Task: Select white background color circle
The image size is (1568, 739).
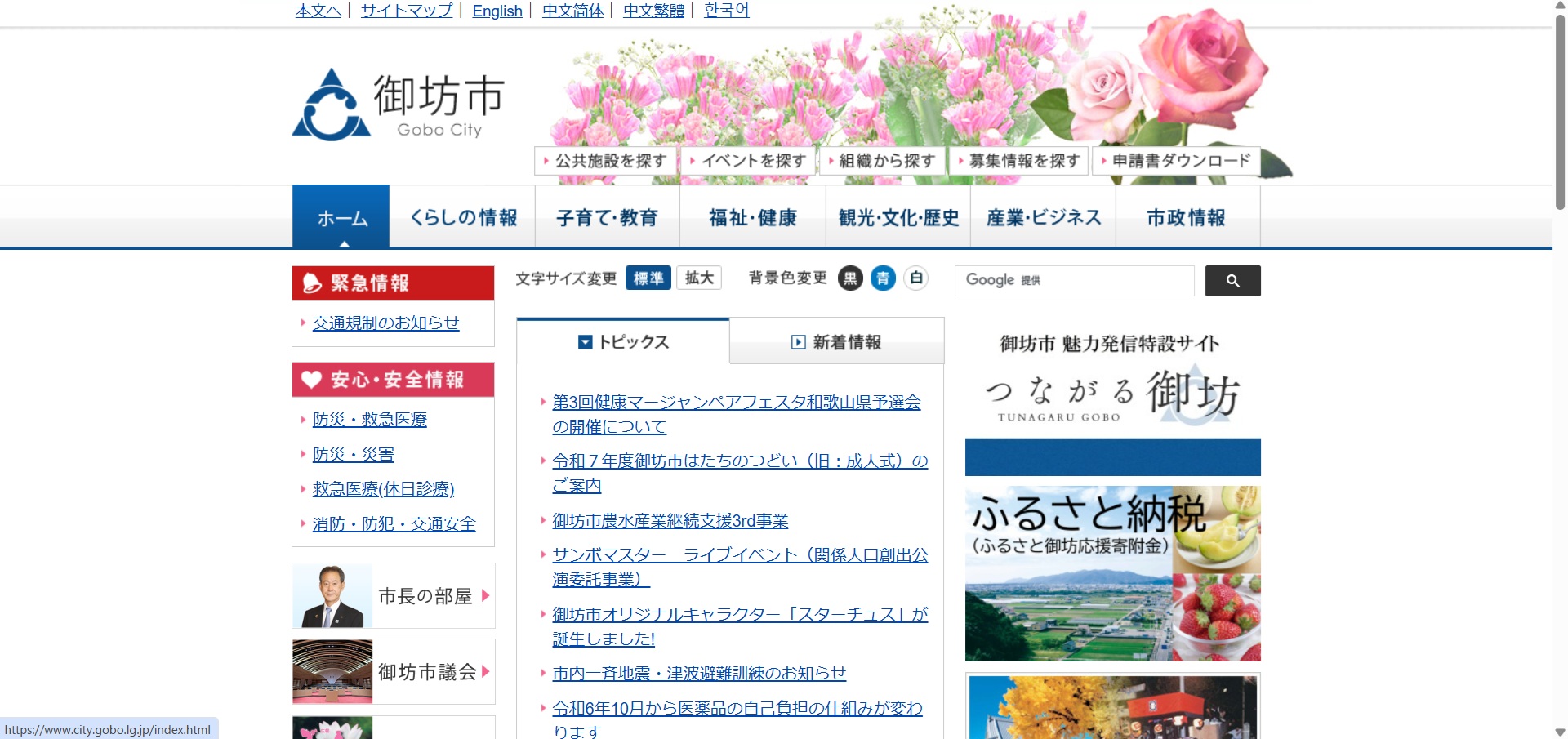Action: (916, 278)
